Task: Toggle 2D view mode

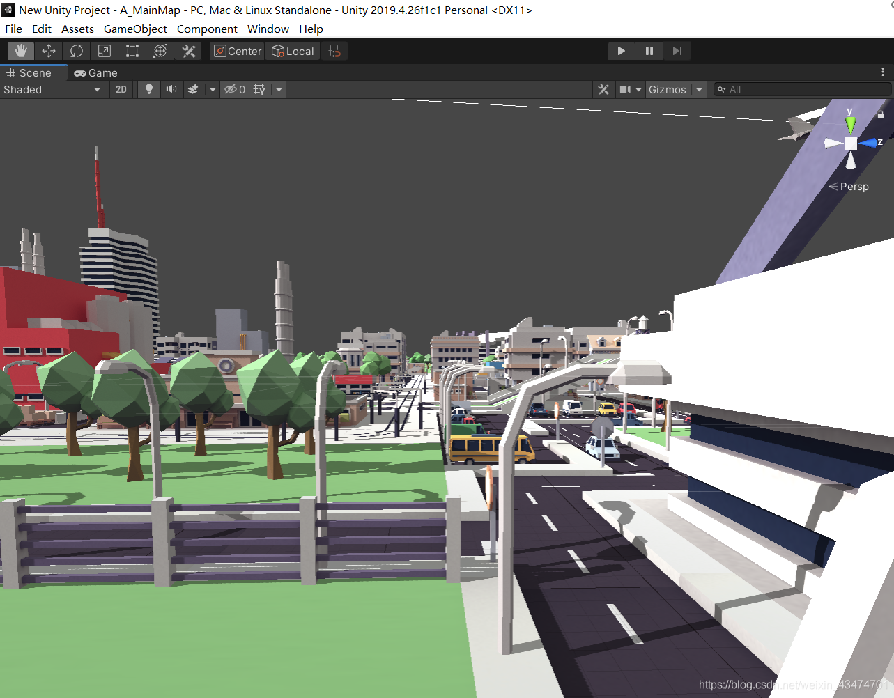Action: [121, 89]
